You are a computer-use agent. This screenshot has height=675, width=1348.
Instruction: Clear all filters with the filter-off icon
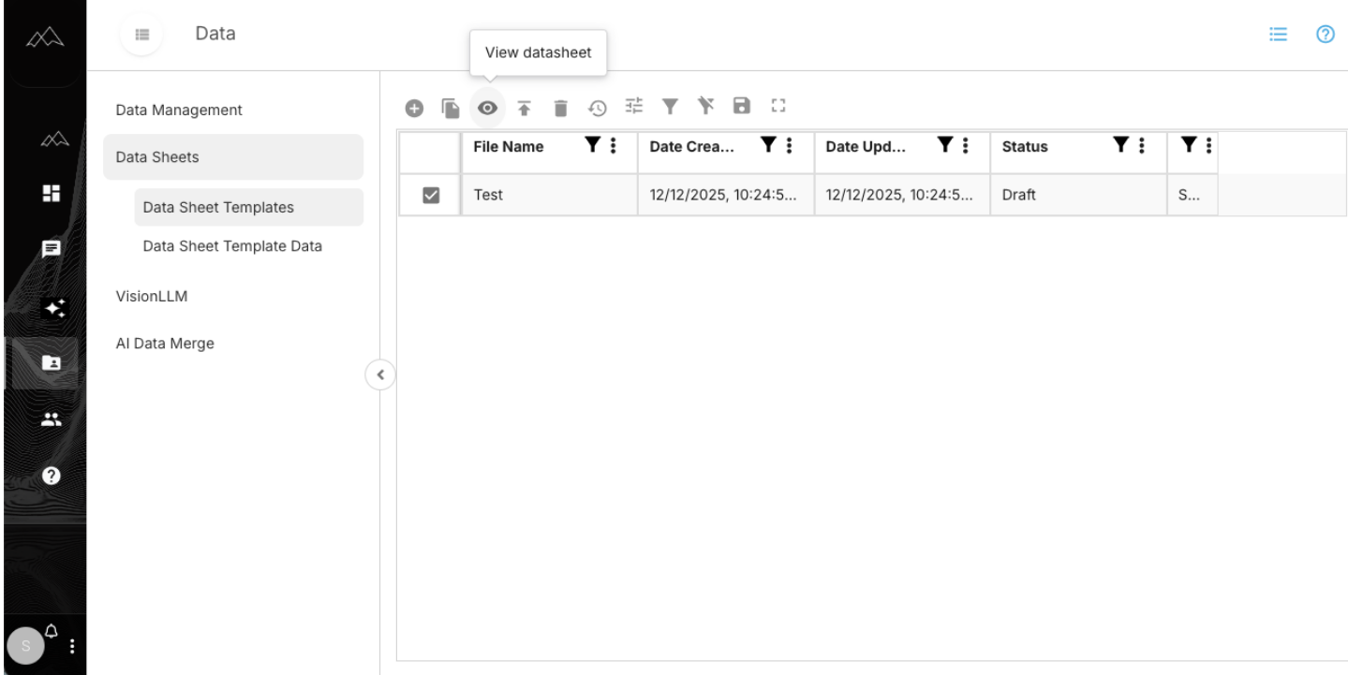[x=705, y=106]
